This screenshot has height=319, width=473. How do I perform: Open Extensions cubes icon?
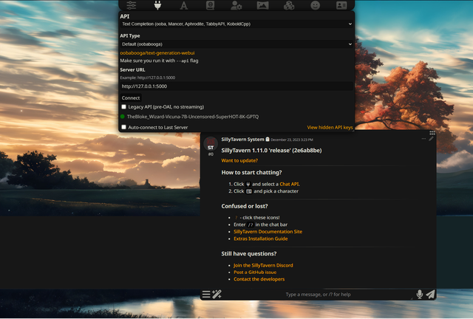(289, 5)
